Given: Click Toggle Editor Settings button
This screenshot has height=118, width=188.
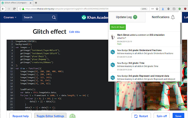Looking at the screenshot, I should [x=50, y=116].
